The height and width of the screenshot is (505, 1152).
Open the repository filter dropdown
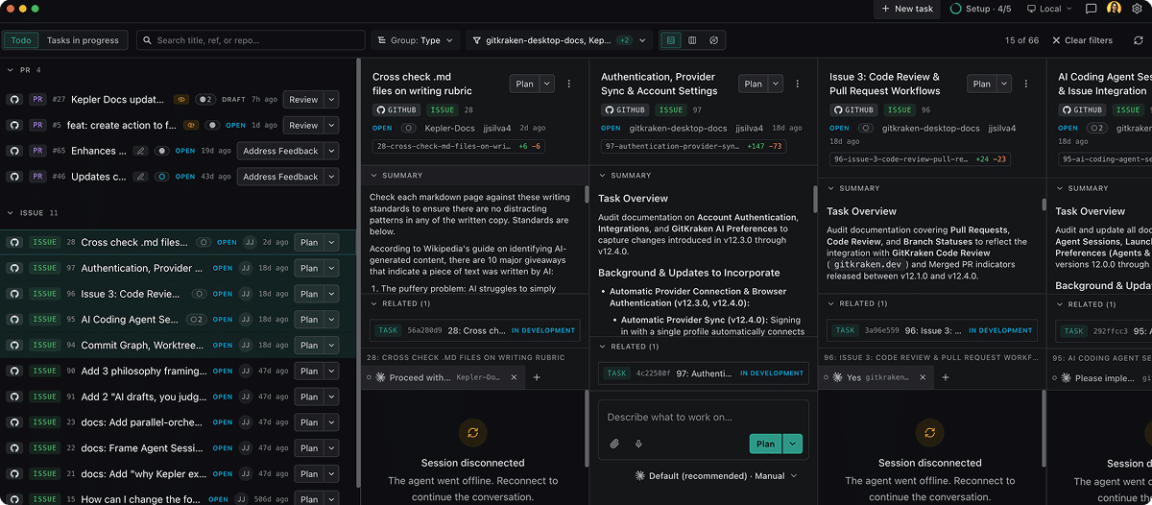[x=560, y=40]
